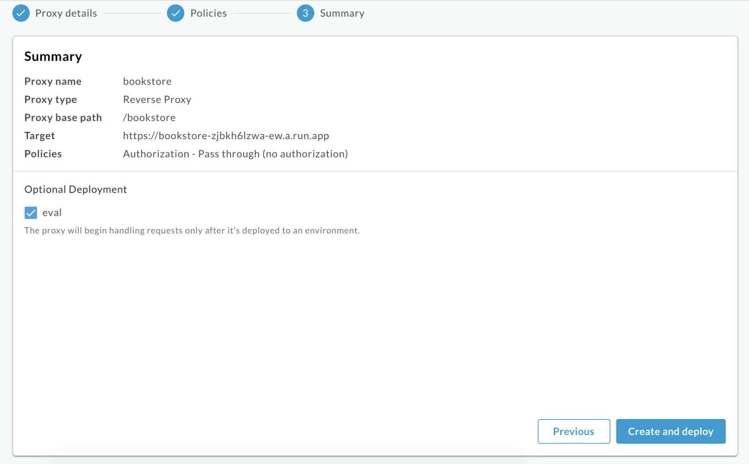The height and width of the screenshot is (464, 749).
Task: Click the Authorization pass through policy entry
Action: [235, 153]
